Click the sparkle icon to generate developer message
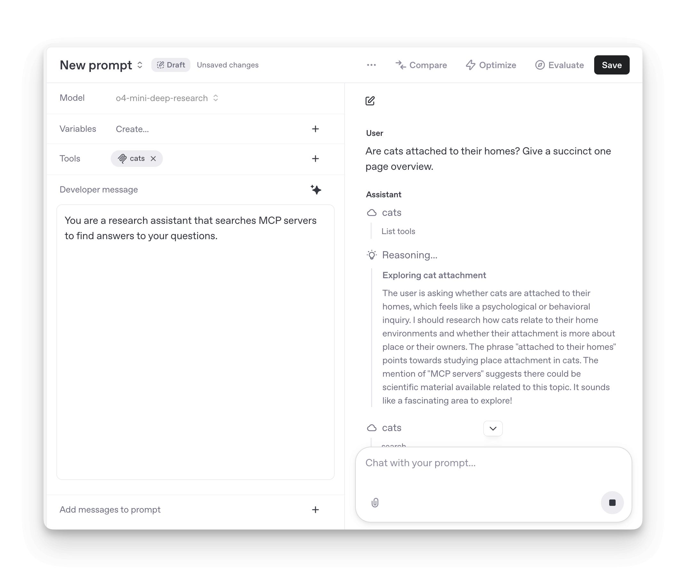The height and width of the screenshot is (573, 686). point(316,190)
